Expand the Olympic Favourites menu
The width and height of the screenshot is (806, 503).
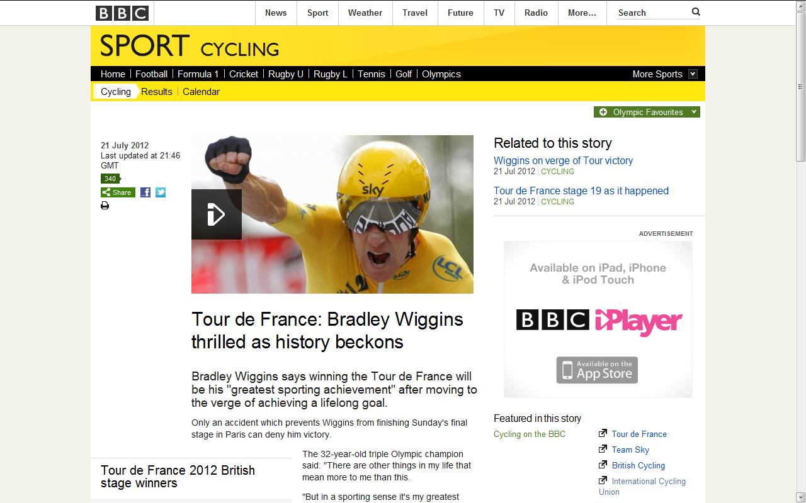[647, 112]
